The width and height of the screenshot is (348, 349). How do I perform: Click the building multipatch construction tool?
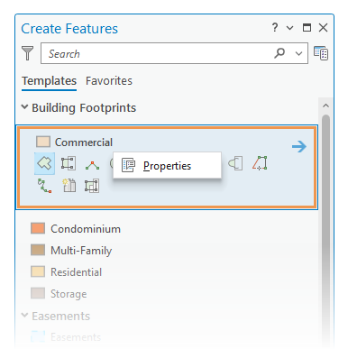click(69, 186)
